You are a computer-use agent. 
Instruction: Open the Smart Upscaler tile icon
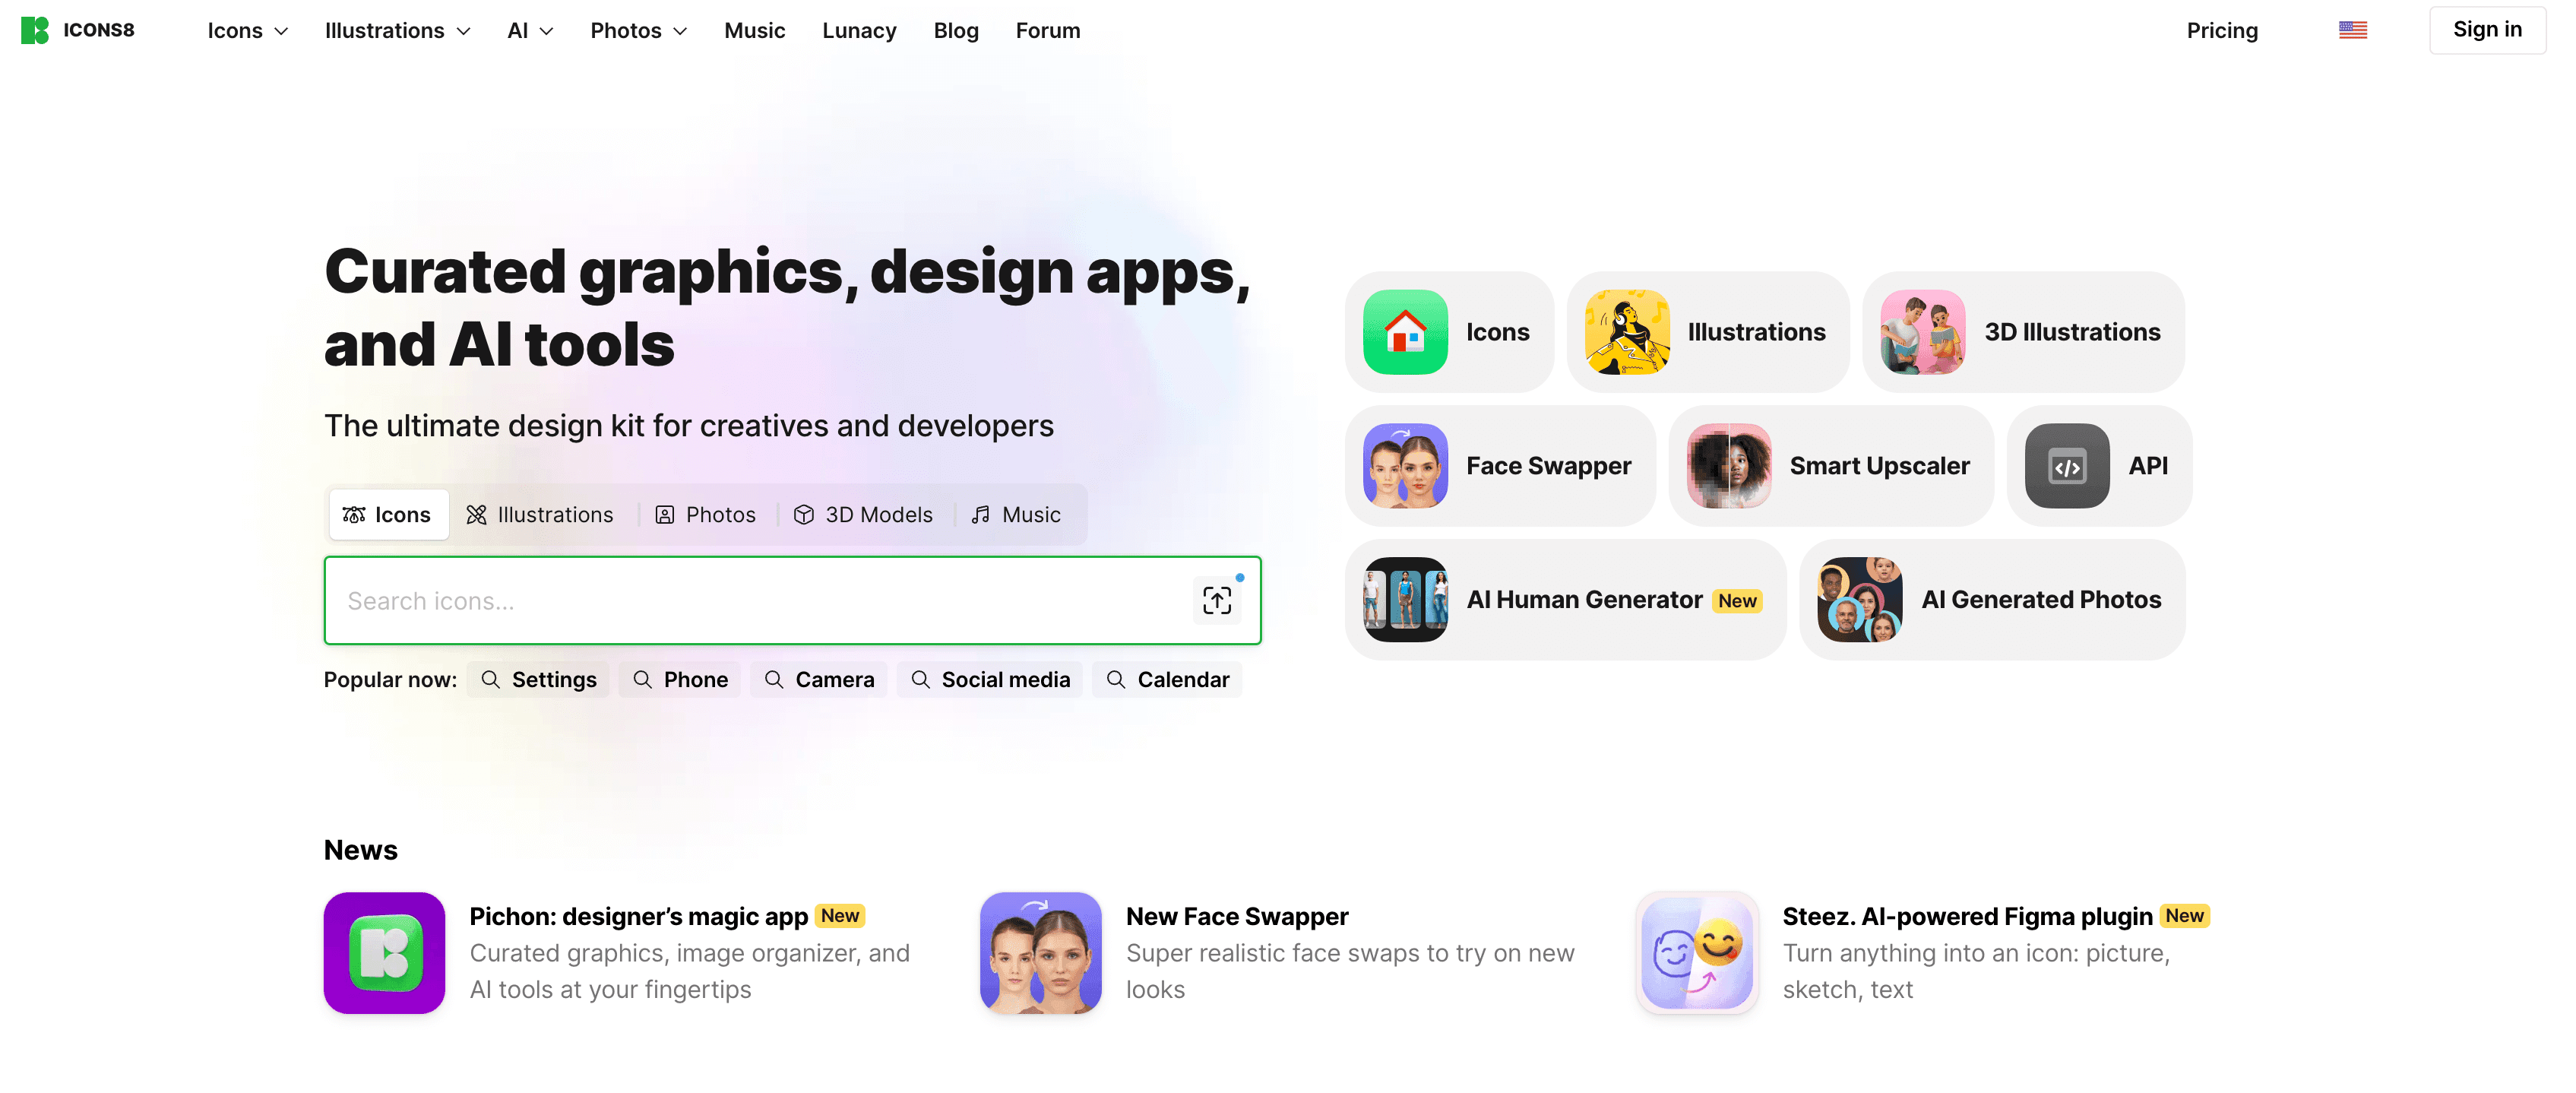(x=1729, y=466)
